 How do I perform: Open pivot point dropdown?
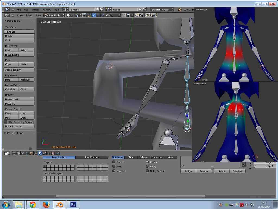coord(78,15)
